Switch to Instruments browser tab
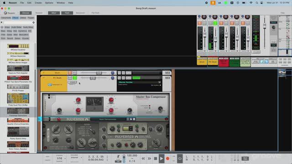The image size is (292, 164). coord(6,18)
